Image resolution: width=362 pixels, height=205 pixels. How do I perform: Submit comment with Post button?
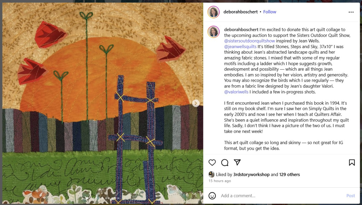pyautogui.click(x=350, y=196)
